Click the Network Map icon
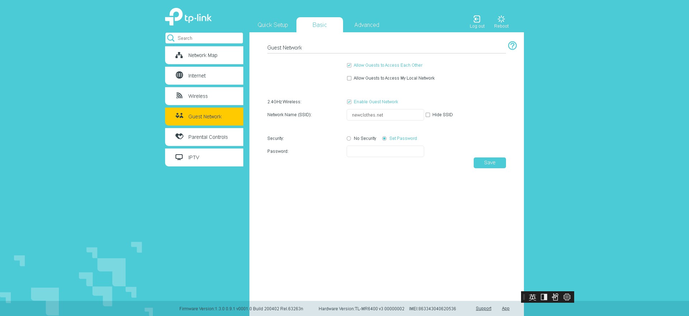The height and width of the screenshot is (316, 689). click(x=179, y=55)
